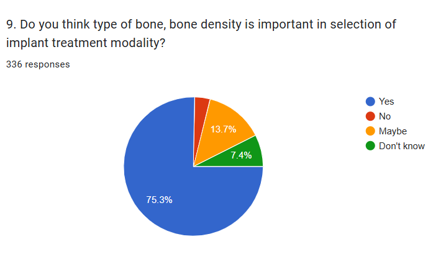
Task: Click the orange Maybe legend dot
Action: coord(371,131)
